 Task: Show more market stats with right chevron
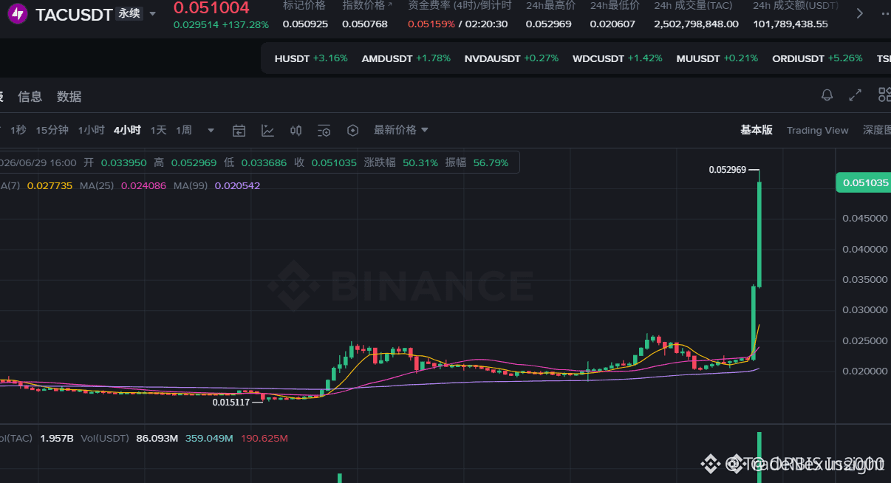(x=860, y=13)
